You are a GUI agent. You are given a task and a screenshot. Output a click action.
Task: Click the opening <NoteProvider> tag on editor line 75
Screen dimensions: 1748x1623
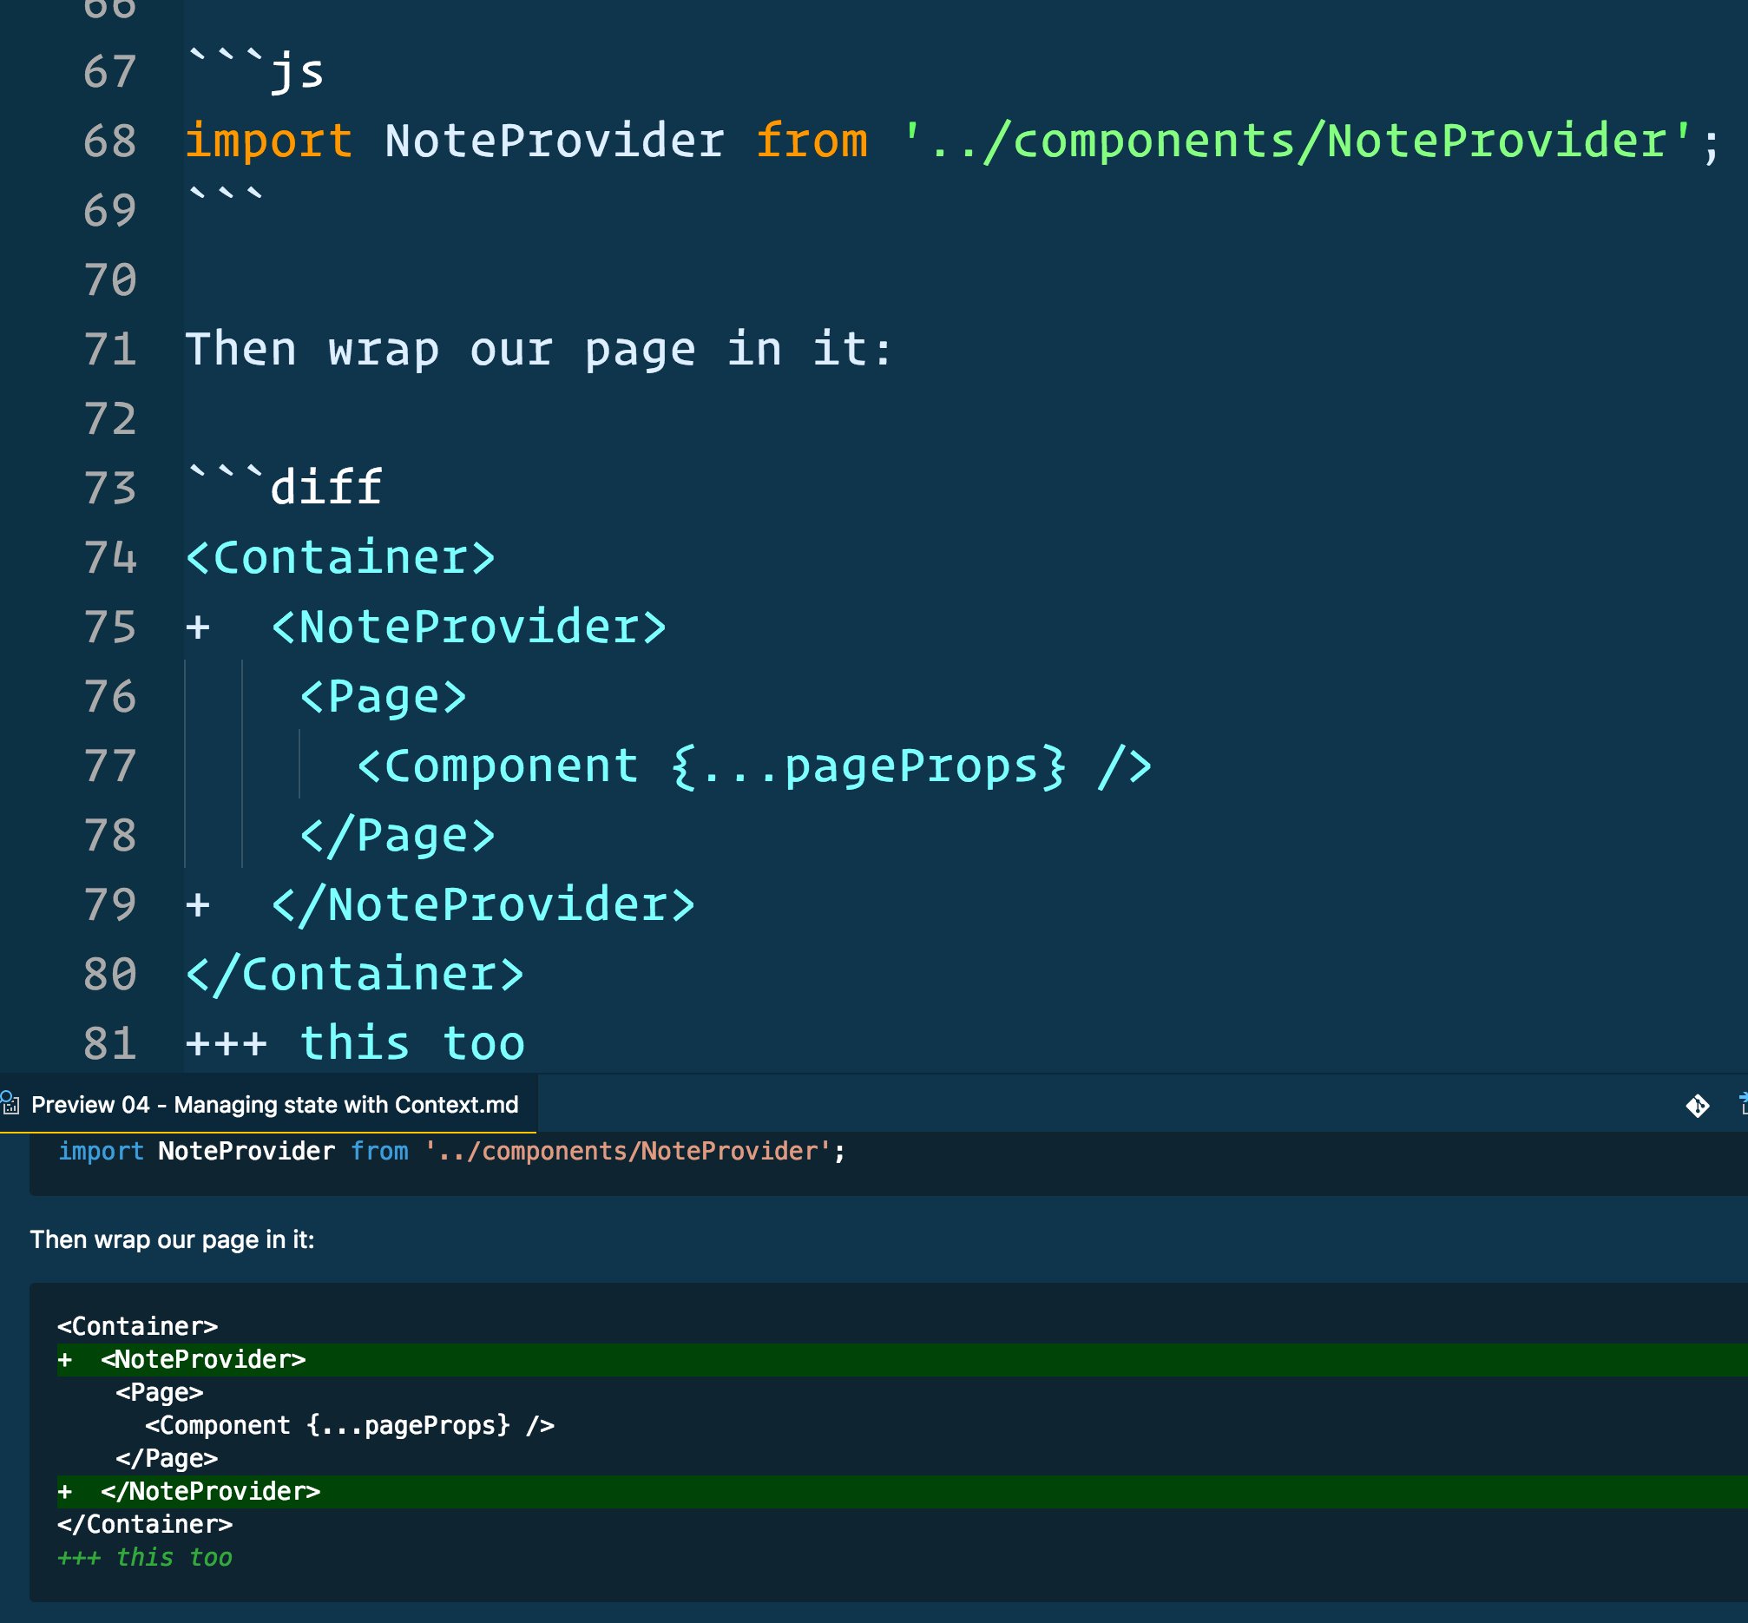pyautogui.click(x=469, y=626)
